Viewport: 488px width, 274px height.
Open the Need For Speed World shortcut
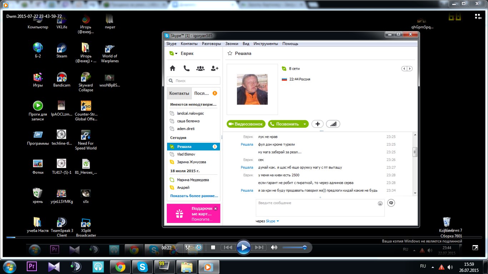(86, 140)
